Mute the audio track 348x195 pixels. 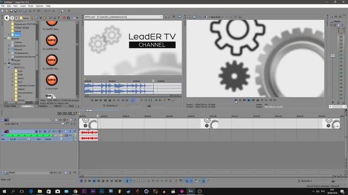pyautogui.click(x=66, y=131)
